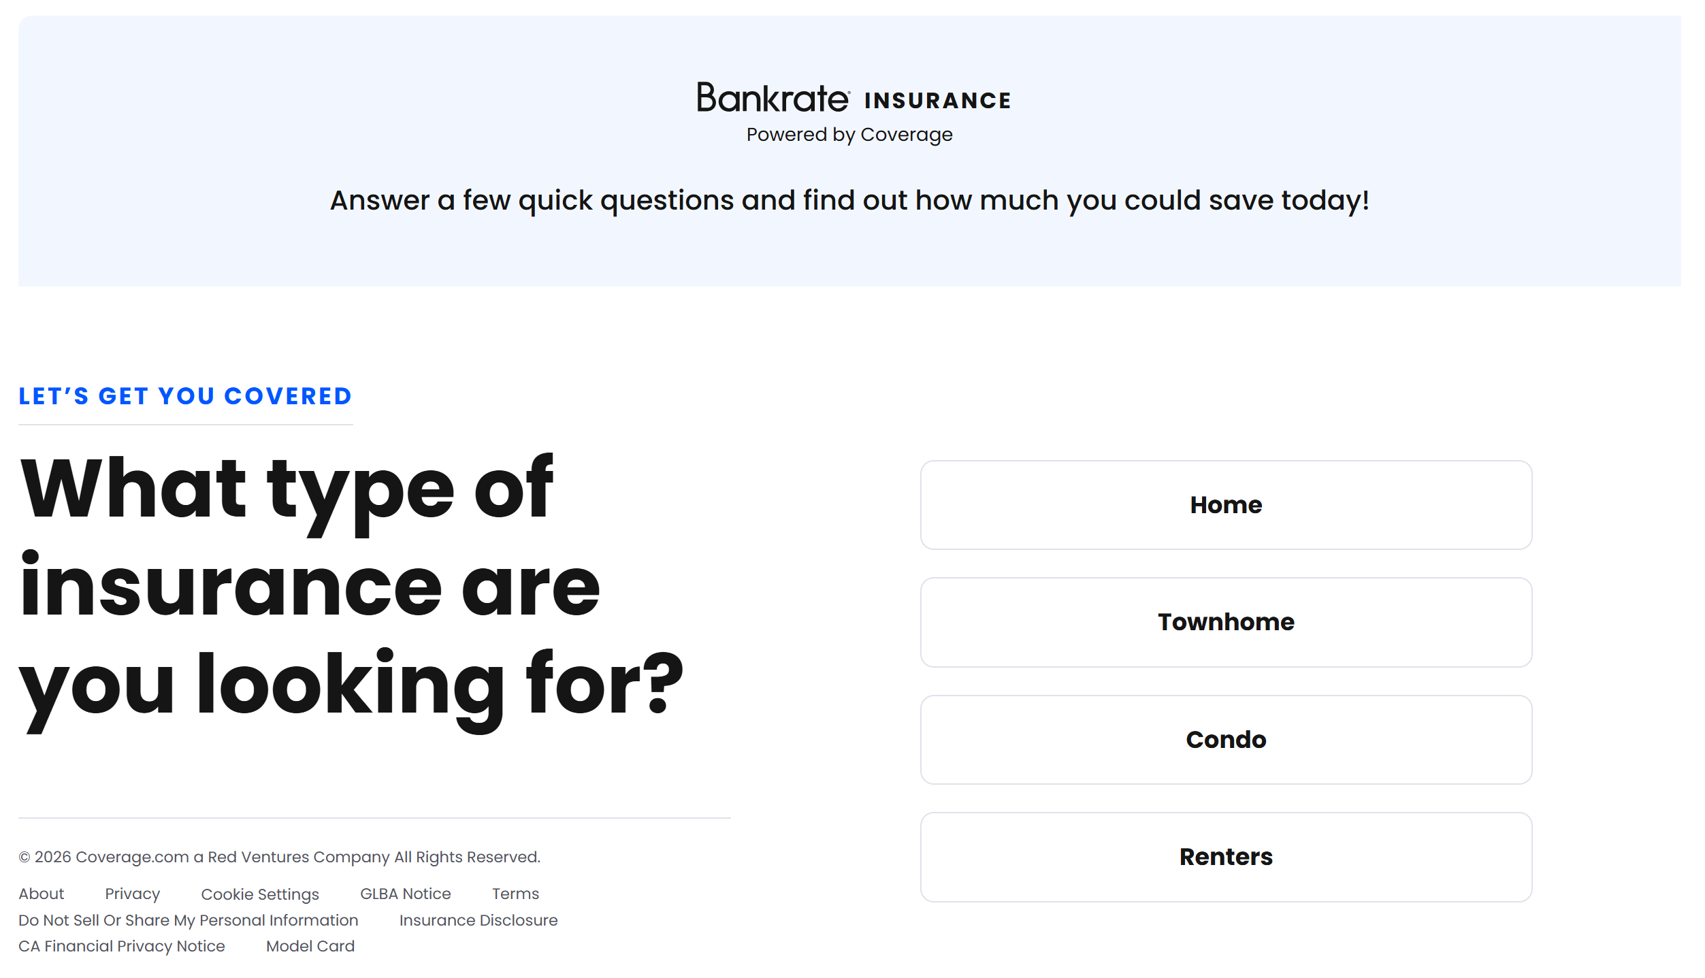
Task: Open the Insurance Disclosure link
Action: coord(478,920)
